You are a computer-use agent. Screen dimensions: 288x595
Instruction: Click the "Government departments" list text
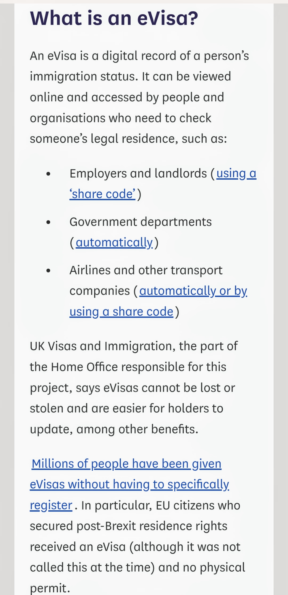140,222
